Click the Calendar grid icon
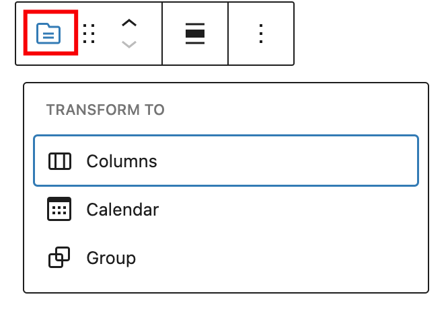 [60, 210]
